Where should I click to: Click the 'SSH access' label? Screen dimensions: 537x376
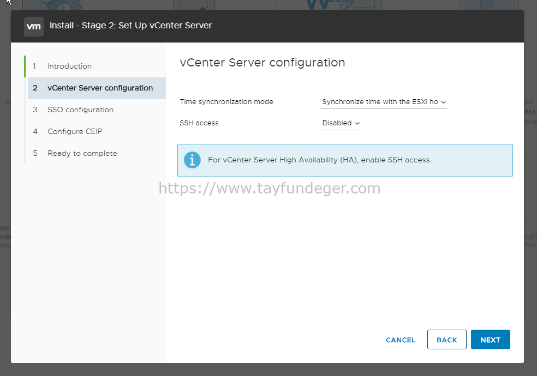click(199, 123)
